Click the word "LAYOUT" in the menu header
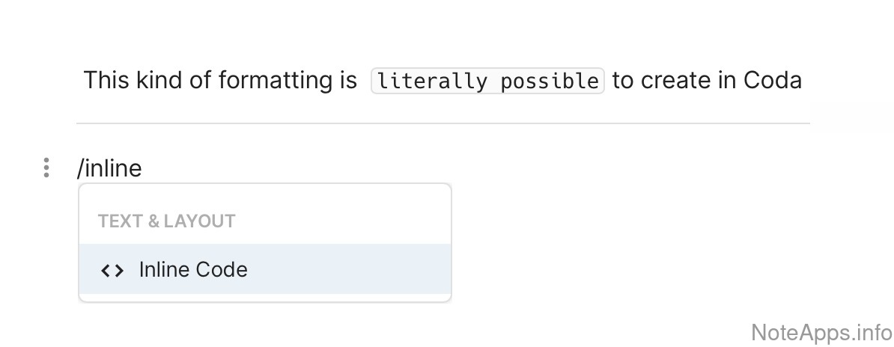Image resolution: width=894 pixels, height=347 pixels. [199, 221]
